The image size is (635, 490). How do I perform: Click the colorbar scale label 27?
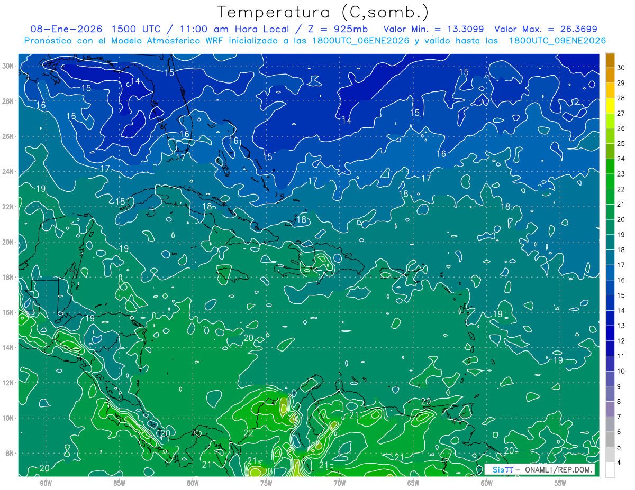coord(621,113)
